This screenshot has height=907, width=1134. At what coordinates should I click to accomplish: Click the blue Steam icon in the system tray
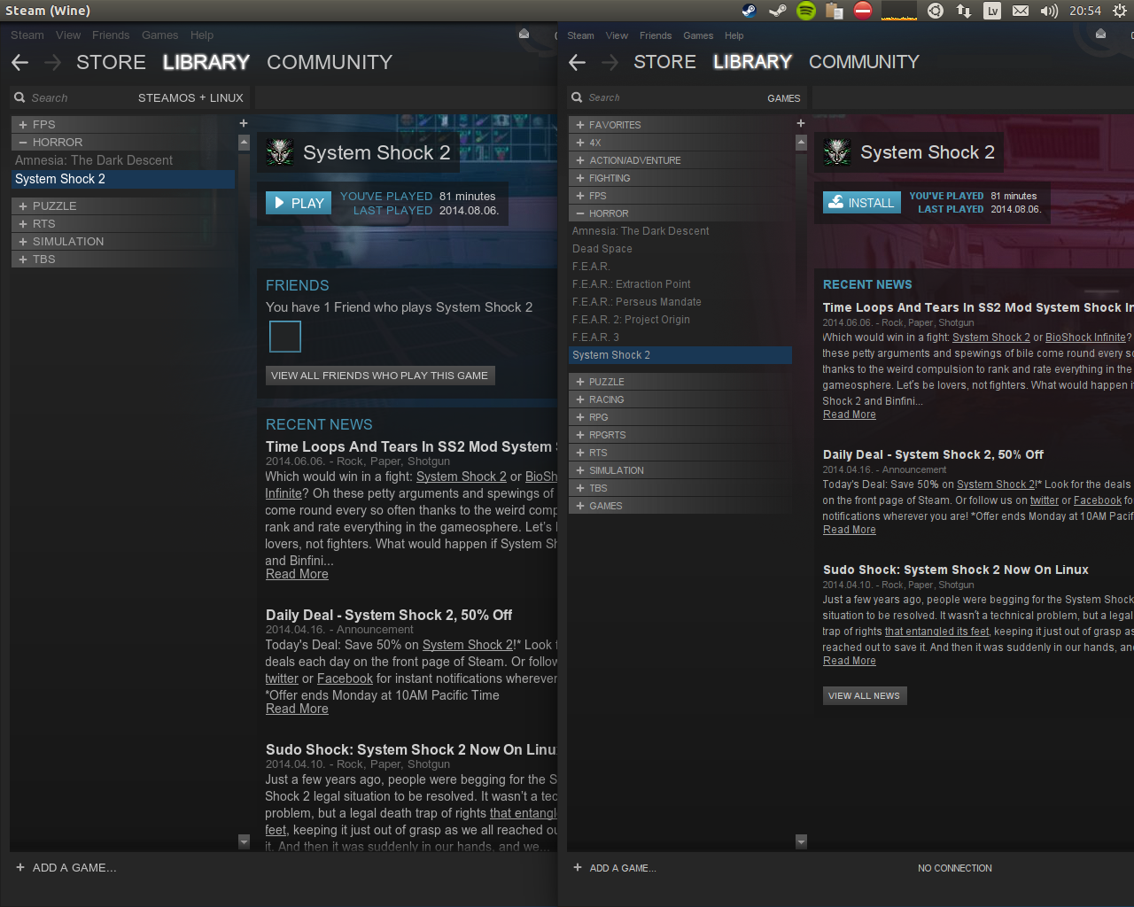[x=749, y=11]
